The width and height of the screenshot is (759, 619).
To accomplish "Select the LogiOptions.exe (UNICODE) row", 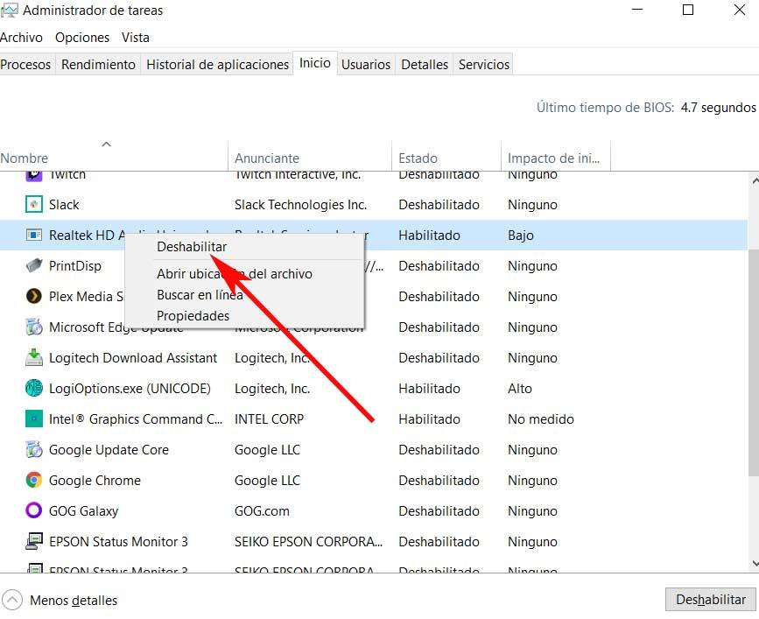I will pyautogui.click(x=374, y=389).
